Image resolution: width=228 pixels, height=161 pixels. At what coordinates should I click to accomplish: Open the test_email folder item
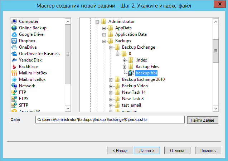click(131, 105)
